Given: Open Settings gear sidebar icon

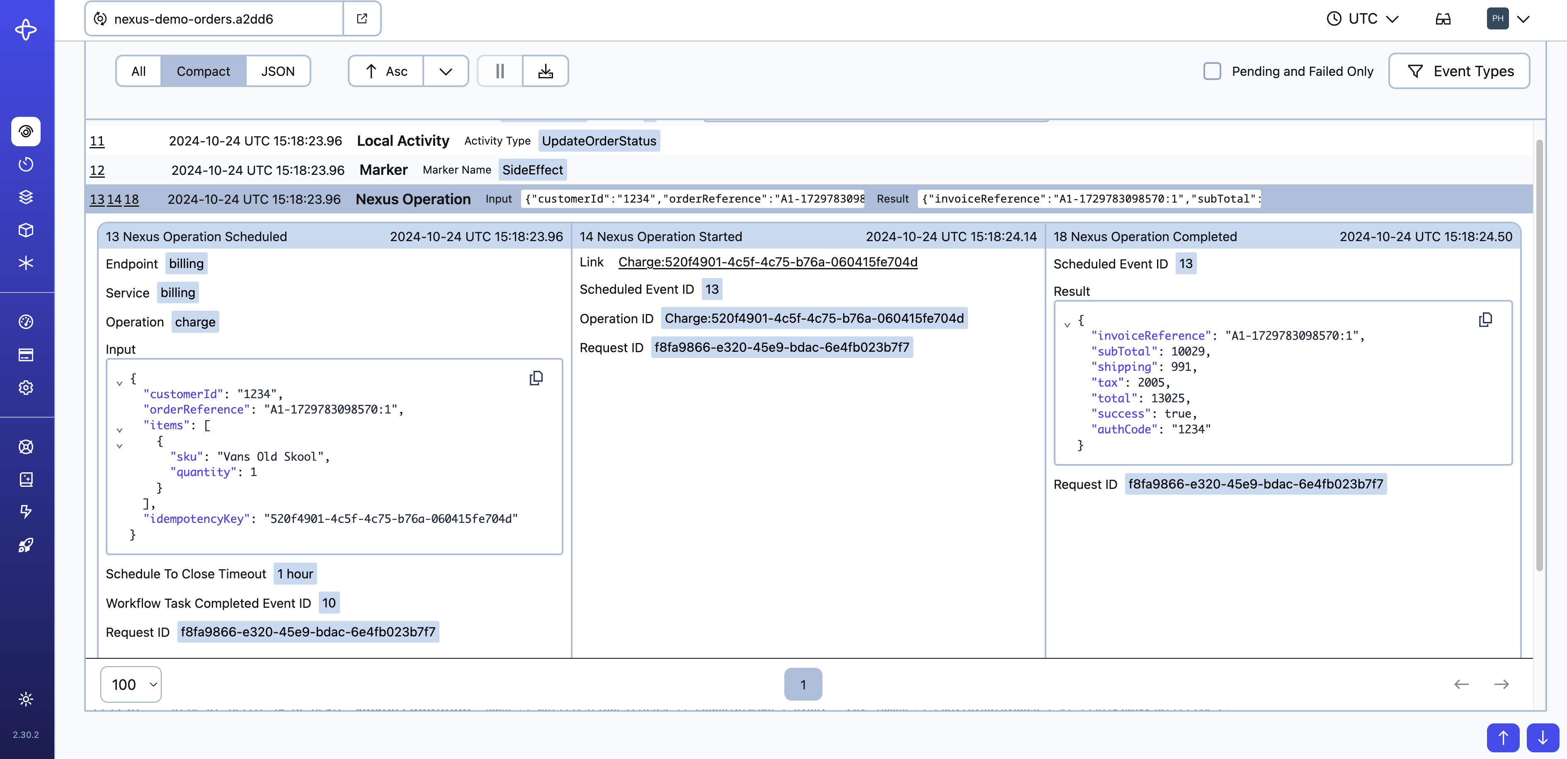Looking at the screenshot, I should [26, 387].
